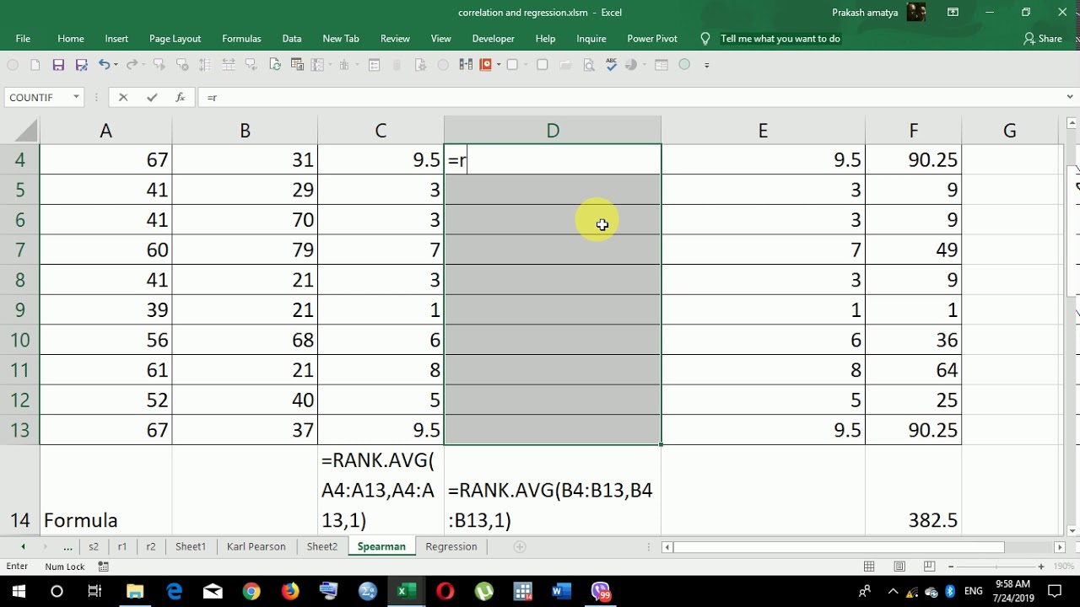Image resolution: width=1080 pixels, height=607 pixels.
Task: Show hidden system tray icons chevron
Action: click(x=894, y=592)
